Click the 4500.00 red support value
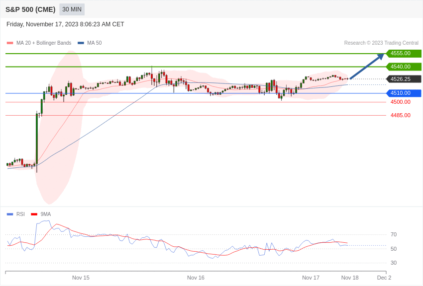The image size is (423, 286). [401, 102]
